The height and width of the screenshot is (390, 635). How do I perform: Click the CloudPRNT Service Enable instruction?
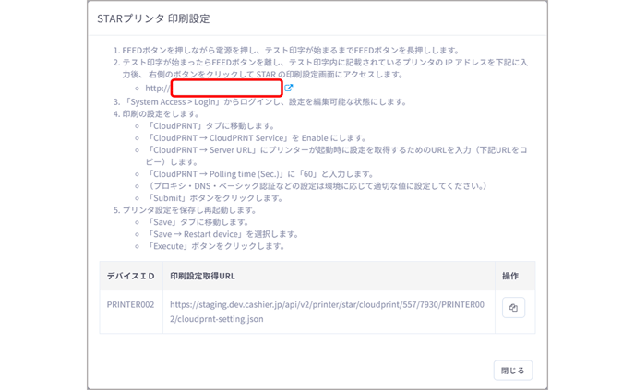coord(257,138)
